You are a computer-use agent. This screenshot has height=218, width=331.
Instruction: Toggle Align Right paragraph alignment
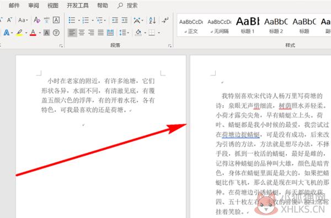point(91,32)
